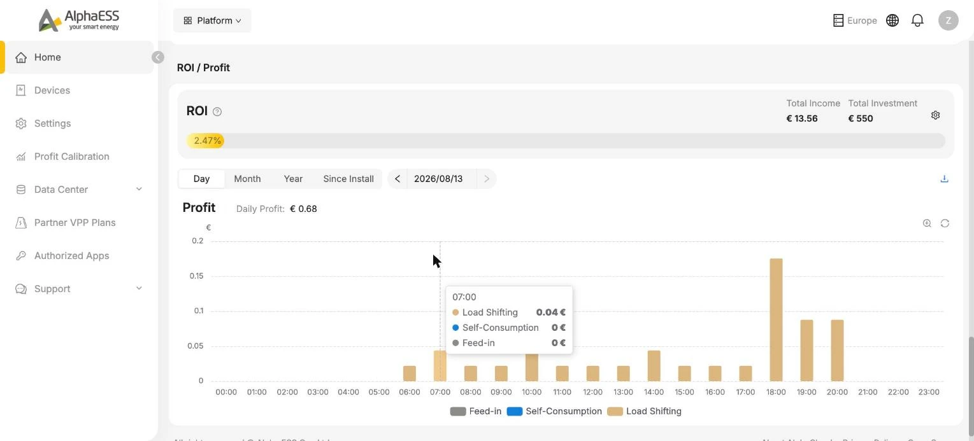The height and width of the screenshot is (441, 974).
Task: Select the Year tab
Action: [x=293, y=179]
